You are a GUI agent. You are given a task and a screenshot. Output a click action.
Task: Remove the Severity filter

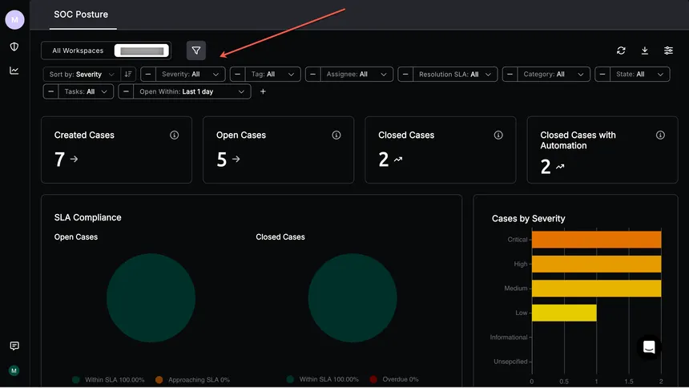pos(148,75)
